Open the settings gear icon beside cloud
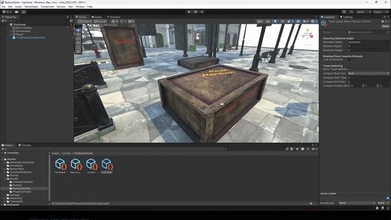This screenshot has width=391, height=220. click(24, 12)
